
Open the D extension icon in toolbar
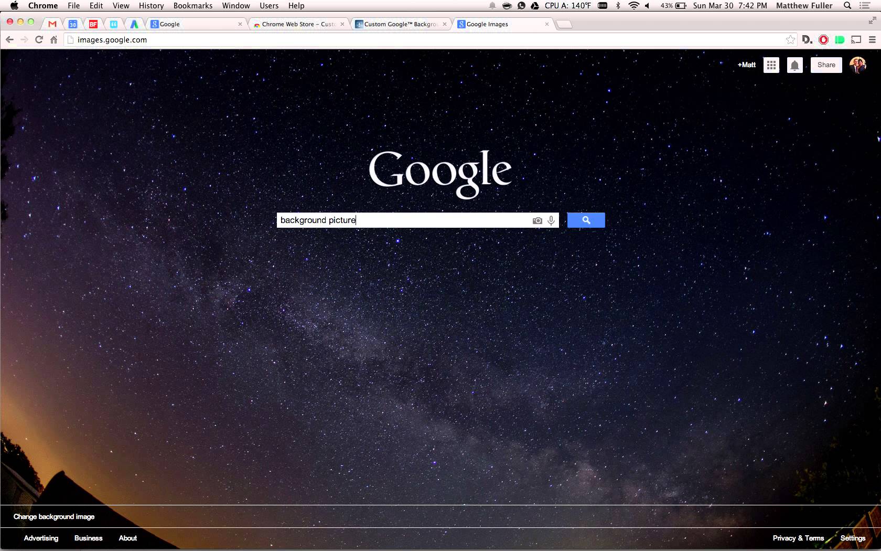point(807,40)
